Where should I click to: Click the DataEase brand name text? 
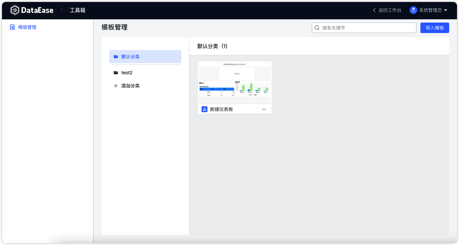pos(37,10)
